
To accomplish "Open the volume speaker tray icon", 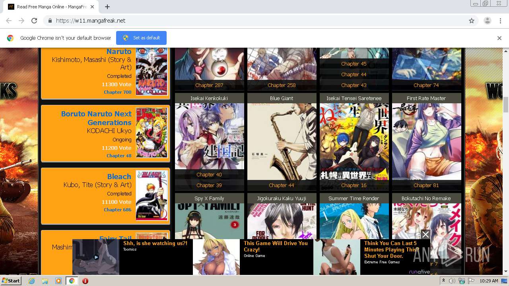I will point(453,281).
